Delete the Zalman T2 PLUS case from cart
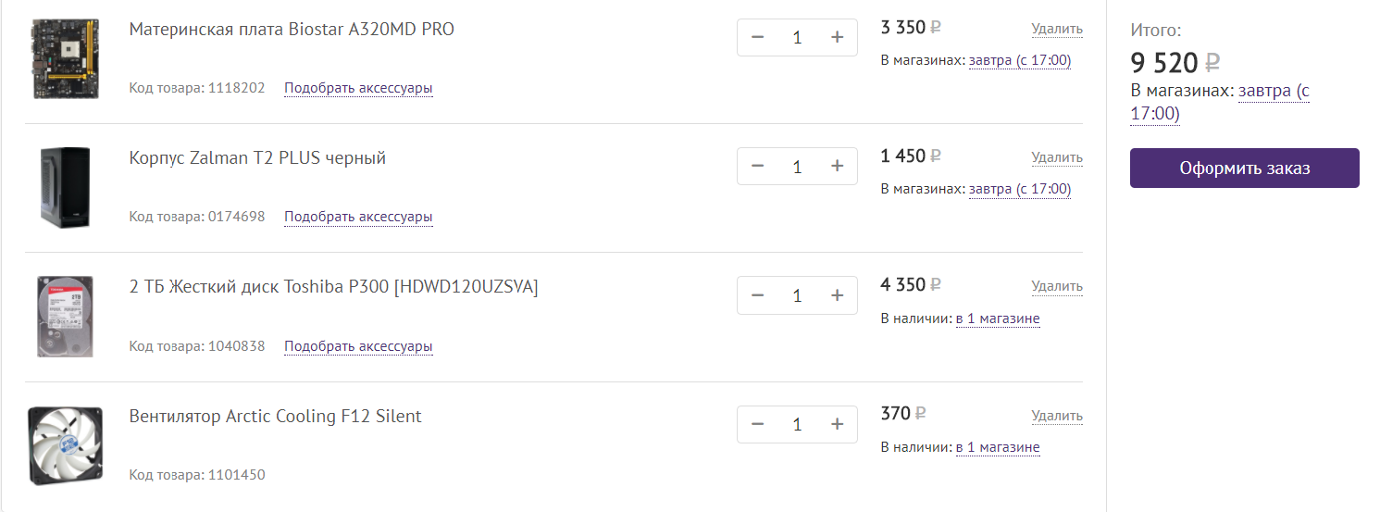This screenshot has width=1380, height=512. [x=1057, y=157]
